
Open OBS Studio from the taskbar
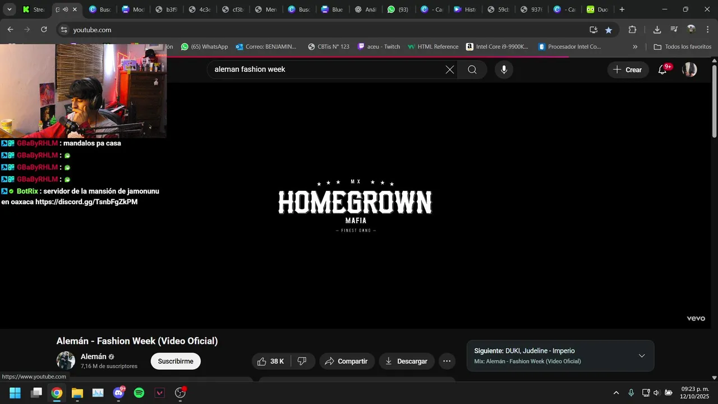point(180,393)
